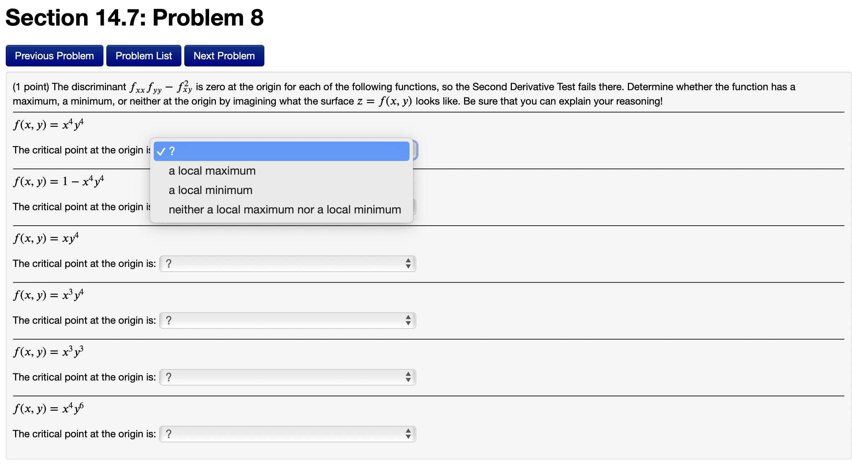Image resolution: width=852 pixels, height=475 pixels.
Task: Open the Problem List
Action: point(144,55)
